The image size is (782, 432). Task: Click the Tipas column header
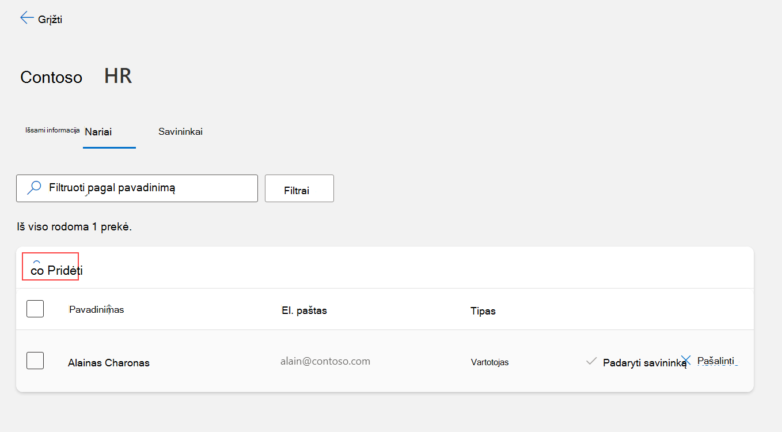tap(483, 311)
